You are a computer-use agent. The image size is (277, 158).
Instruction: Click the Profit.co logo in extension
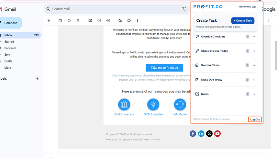pos(208,7)
